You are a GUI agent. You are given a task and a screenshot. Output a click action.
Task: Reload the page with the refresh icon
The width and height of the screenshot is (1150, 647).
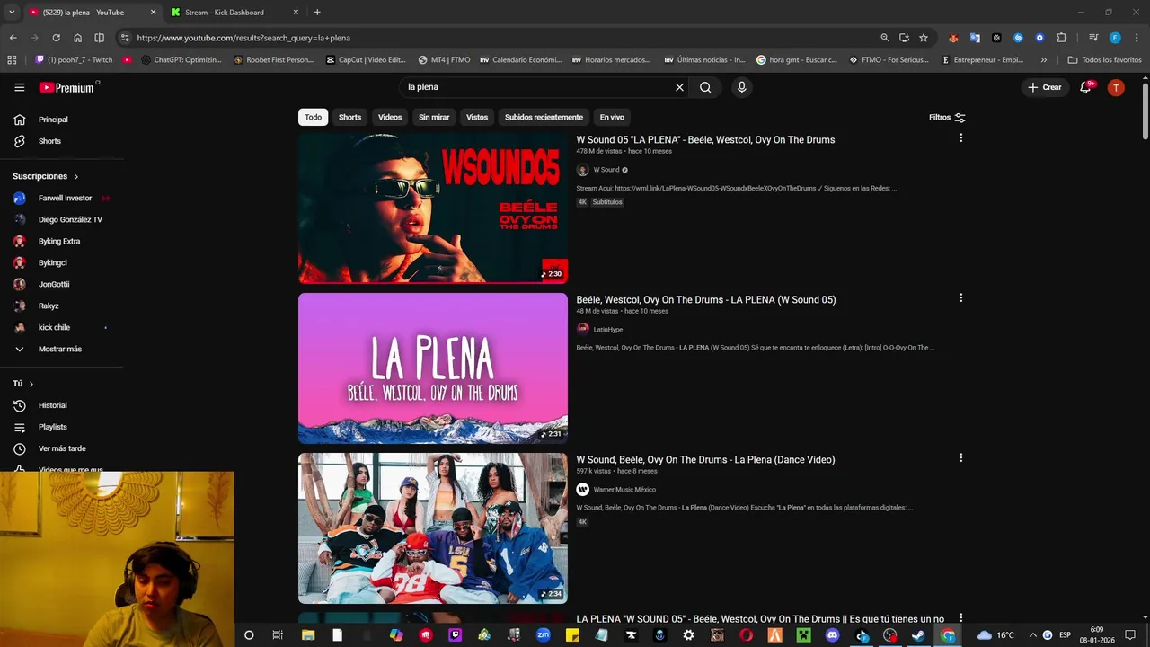pos(56,38)
